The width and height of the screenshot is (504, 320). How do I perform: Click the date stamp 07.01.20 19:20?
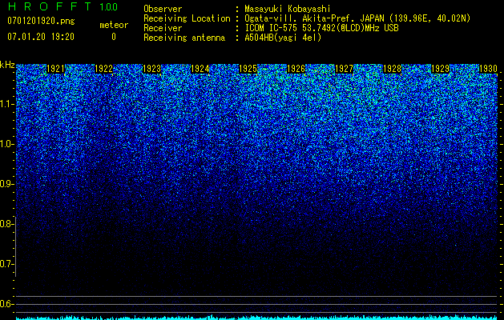click(x=41, y=37)
